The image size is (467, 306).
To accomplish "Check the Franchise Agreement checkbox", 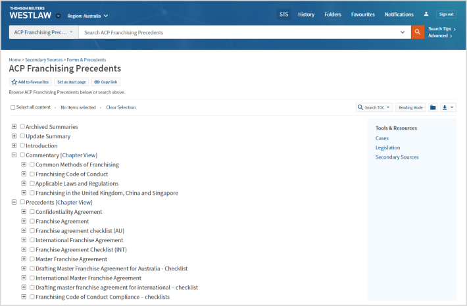I will (x=32, y=221).
